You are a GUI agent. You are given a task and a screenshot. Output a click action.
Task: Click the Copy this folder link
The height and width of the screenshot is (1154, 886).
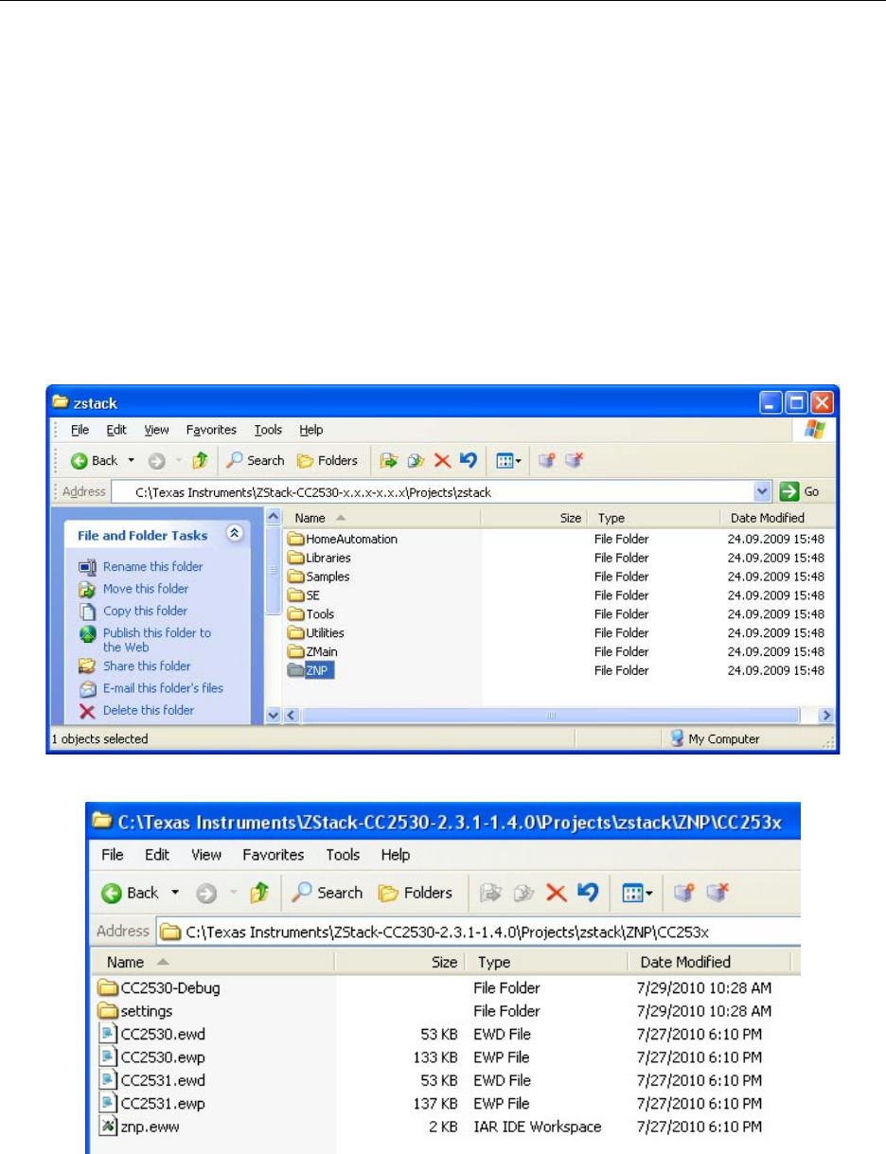pyautogui.click(x=145, y=611)
